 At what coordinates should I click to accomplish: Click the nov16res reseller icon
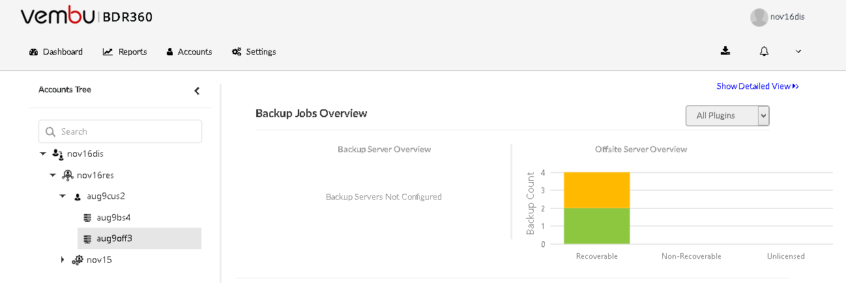67,175
